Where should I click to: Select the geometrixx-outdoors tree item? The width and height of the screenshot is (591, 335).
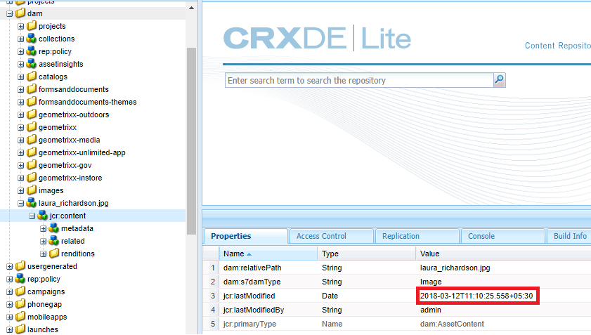pyautogui.click(x=74, y=114)
